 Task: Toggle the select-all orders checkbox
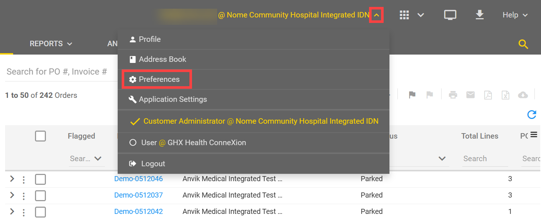(x=40, y=136)
